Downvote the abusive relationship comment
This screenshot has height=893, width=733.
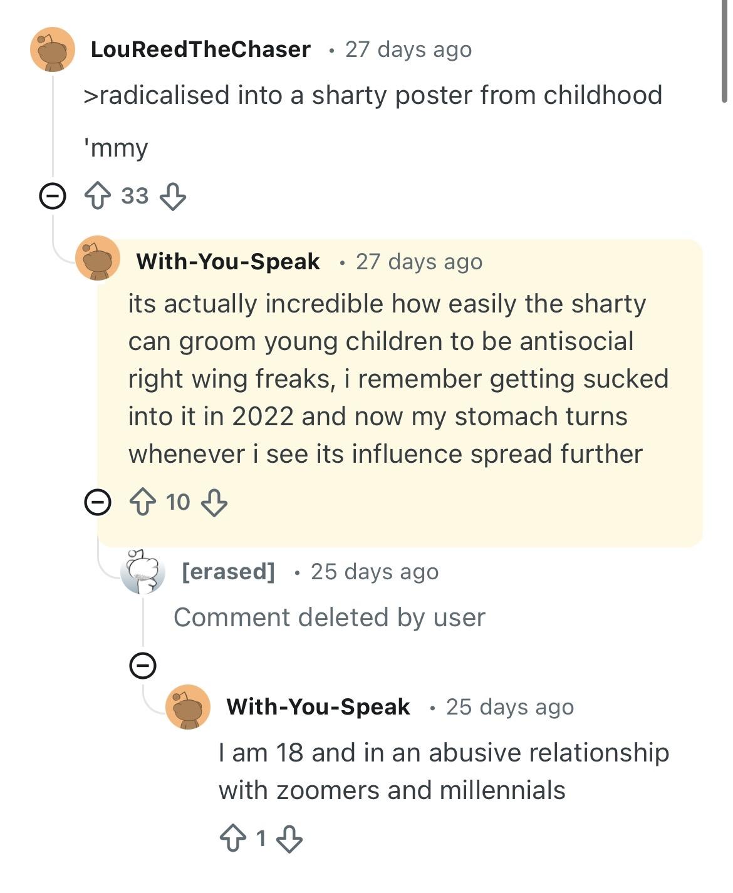(289, 838)
